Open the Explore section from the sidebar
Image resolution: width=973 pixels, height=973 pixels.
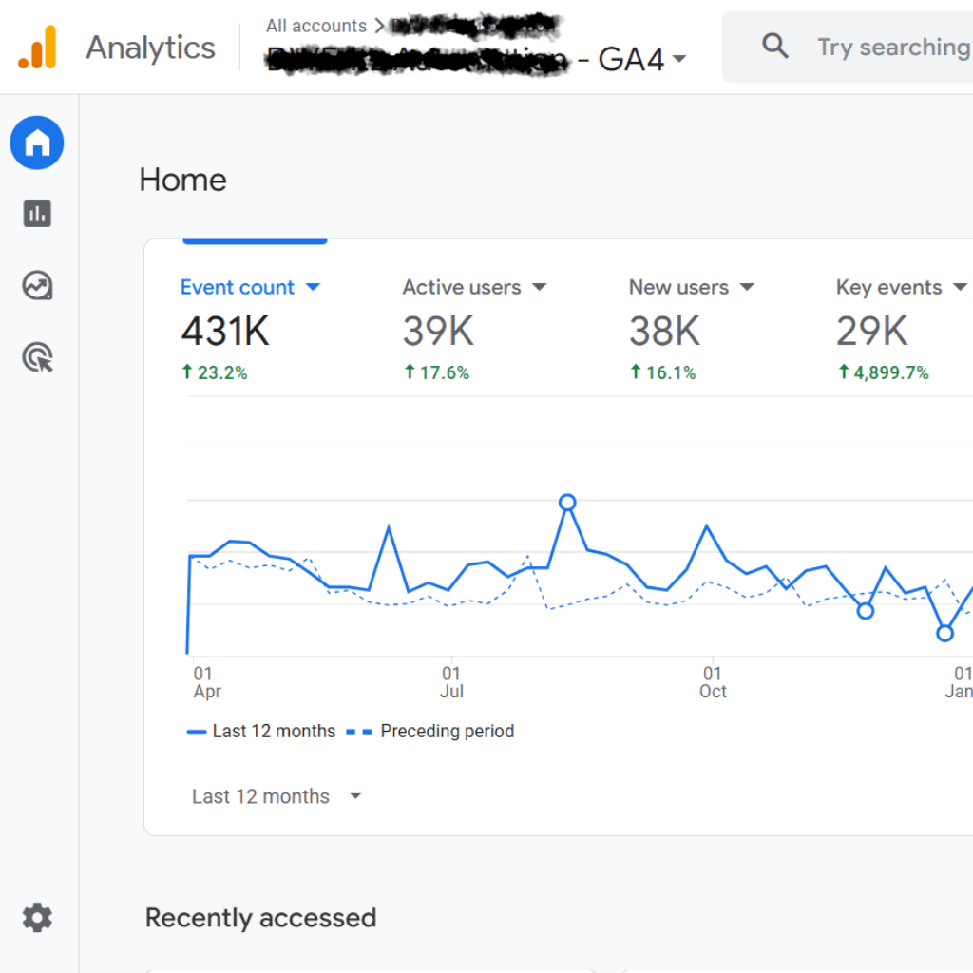[36, 285]
